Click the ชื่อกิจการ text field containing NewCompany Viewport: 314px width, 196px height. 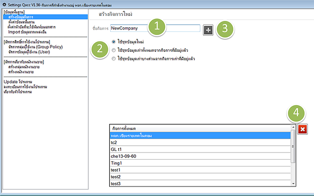coord(155,28)
